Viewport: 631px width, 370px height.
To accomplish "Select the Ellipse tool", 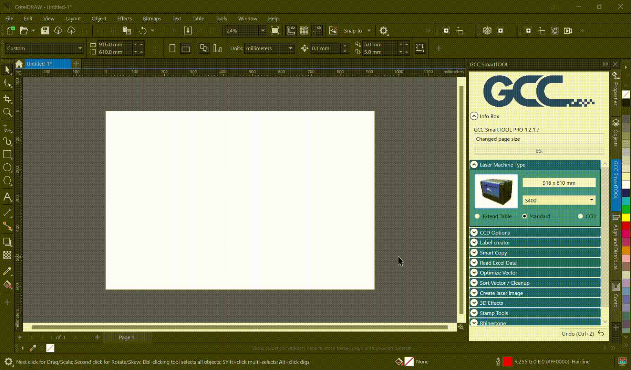I will (x=7, y=167).
